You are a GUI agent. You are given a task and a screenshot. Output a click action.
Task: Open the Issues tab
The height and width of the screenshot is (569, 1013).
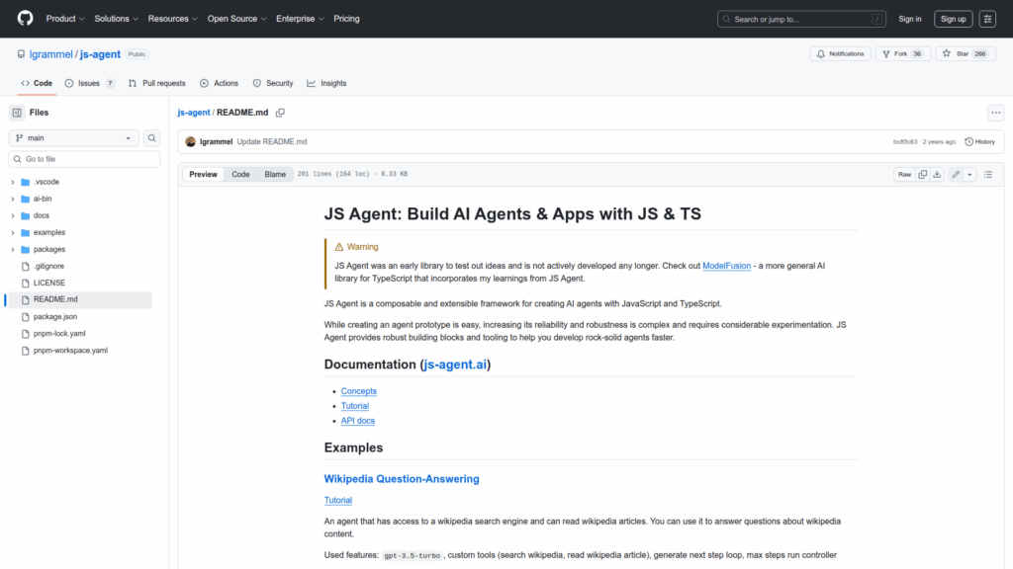pos(89,83)
